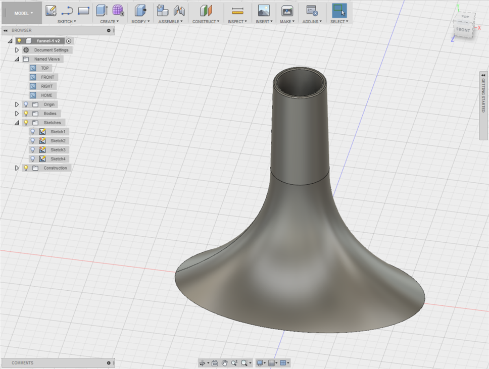Click the Create Sketch tool icon
Image resolution: width=489 pixels, height=369 pixels.
[51, 10]
